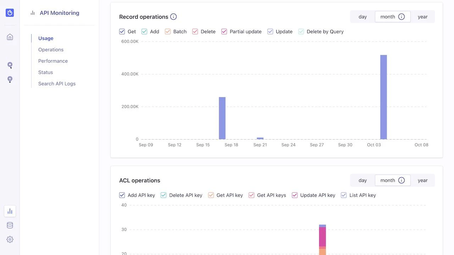
Task: Click the Oct 03 bar in Record operations chart
Action: pos(383,97)
